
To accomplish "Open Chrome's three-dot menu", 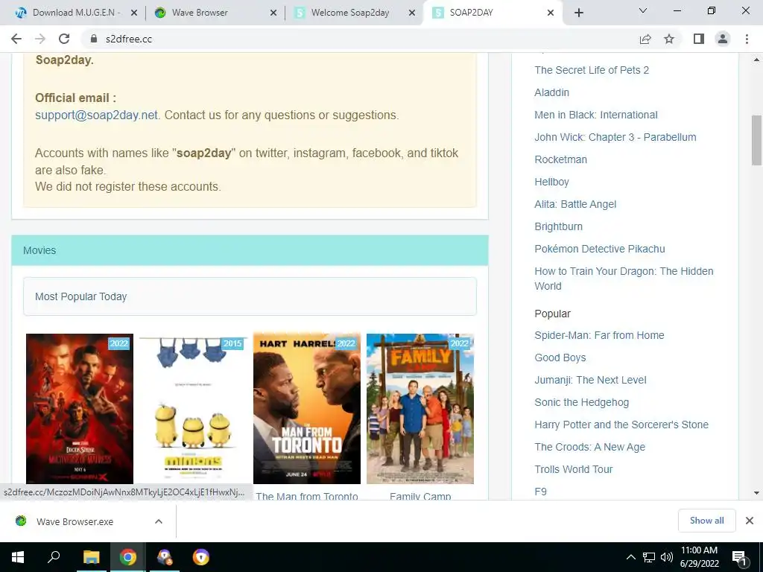I will 747,39.
